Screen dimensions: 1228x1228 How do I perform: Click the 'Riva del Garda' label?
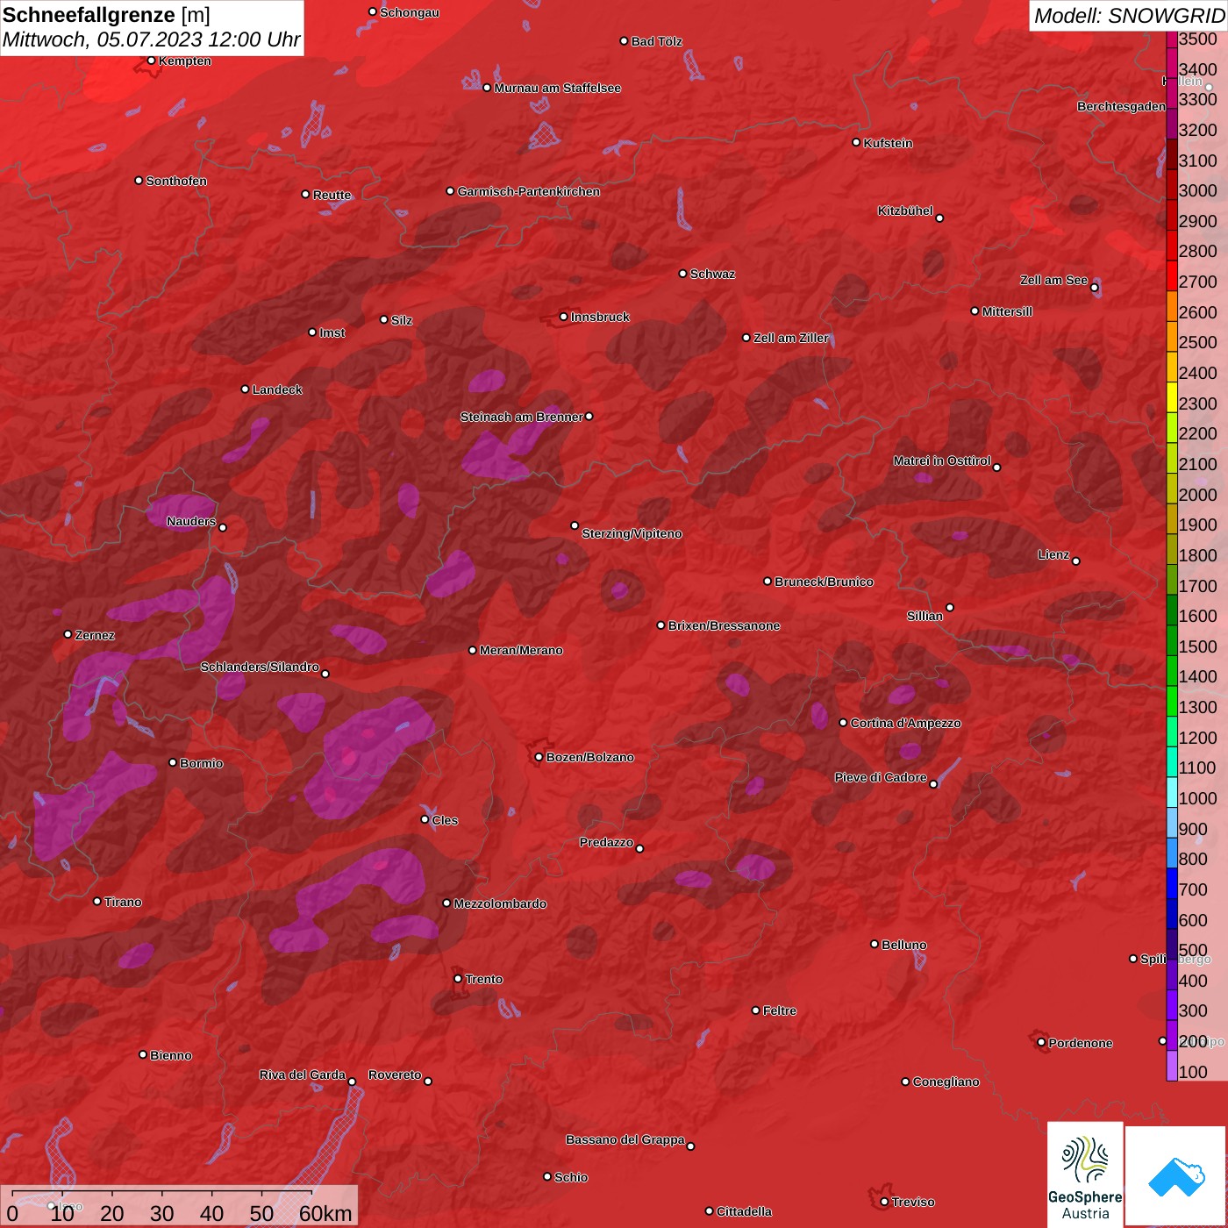click(x=303, y=1074)
